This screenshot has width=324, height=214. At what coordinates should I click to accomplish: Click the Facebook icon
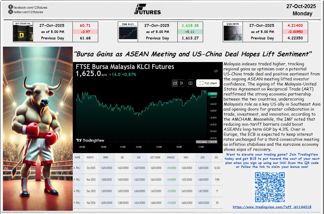coord(11,7)
